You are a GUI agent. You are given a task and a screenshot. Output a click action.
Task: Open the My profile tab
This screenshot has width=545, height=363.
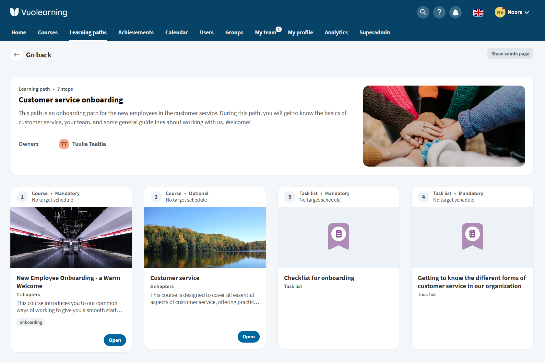coord(301,32)
